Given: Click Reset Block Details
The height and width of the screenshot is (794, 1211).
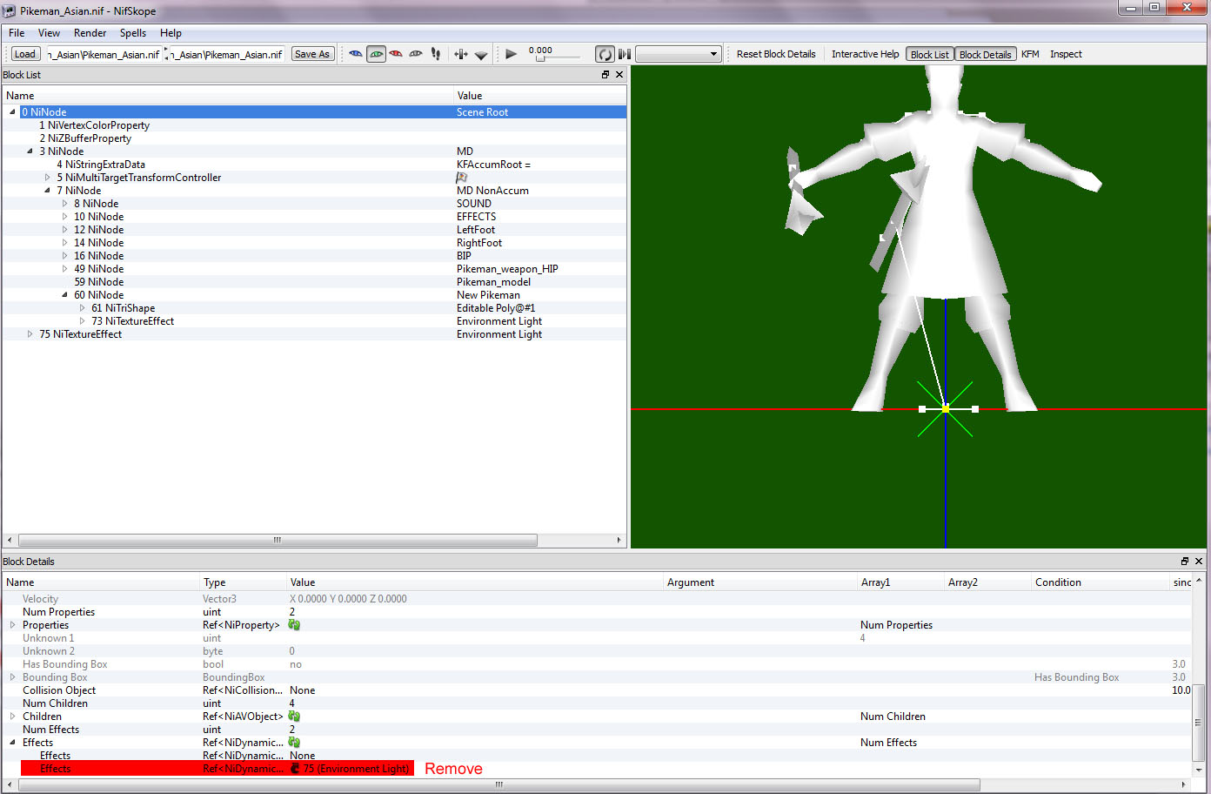Looking at the screenshot, I should point(776,54).
